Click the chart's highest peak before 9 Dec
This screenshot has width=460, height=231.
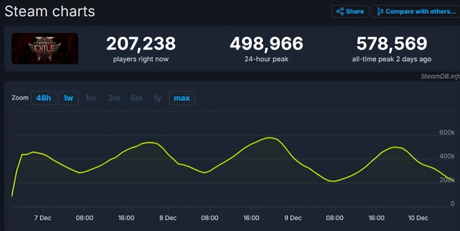(x=269, y=138)
